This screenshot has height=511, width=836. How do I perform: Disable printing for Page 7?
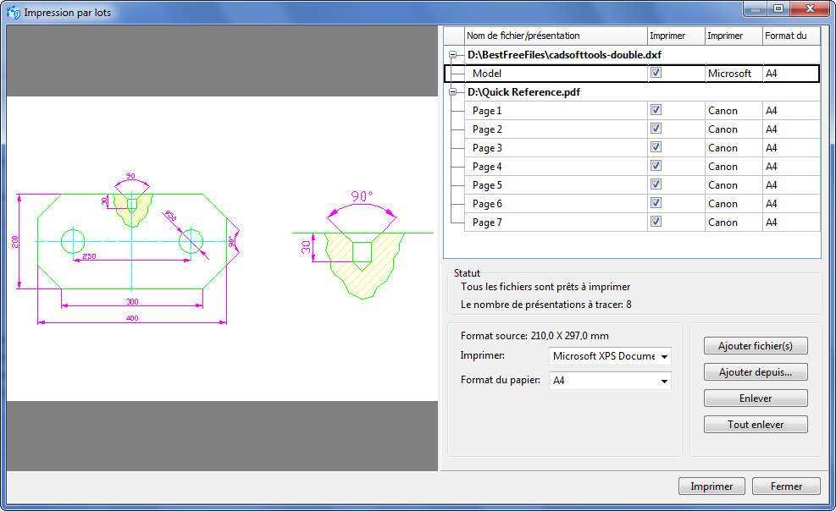coord(656,222)
